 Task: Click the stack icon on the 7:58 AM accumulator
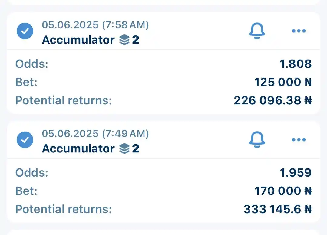(x=124, y=40)
